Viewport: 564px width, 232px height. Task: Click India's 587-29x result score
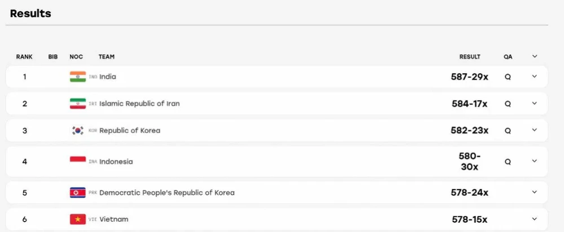pos(470,77)
